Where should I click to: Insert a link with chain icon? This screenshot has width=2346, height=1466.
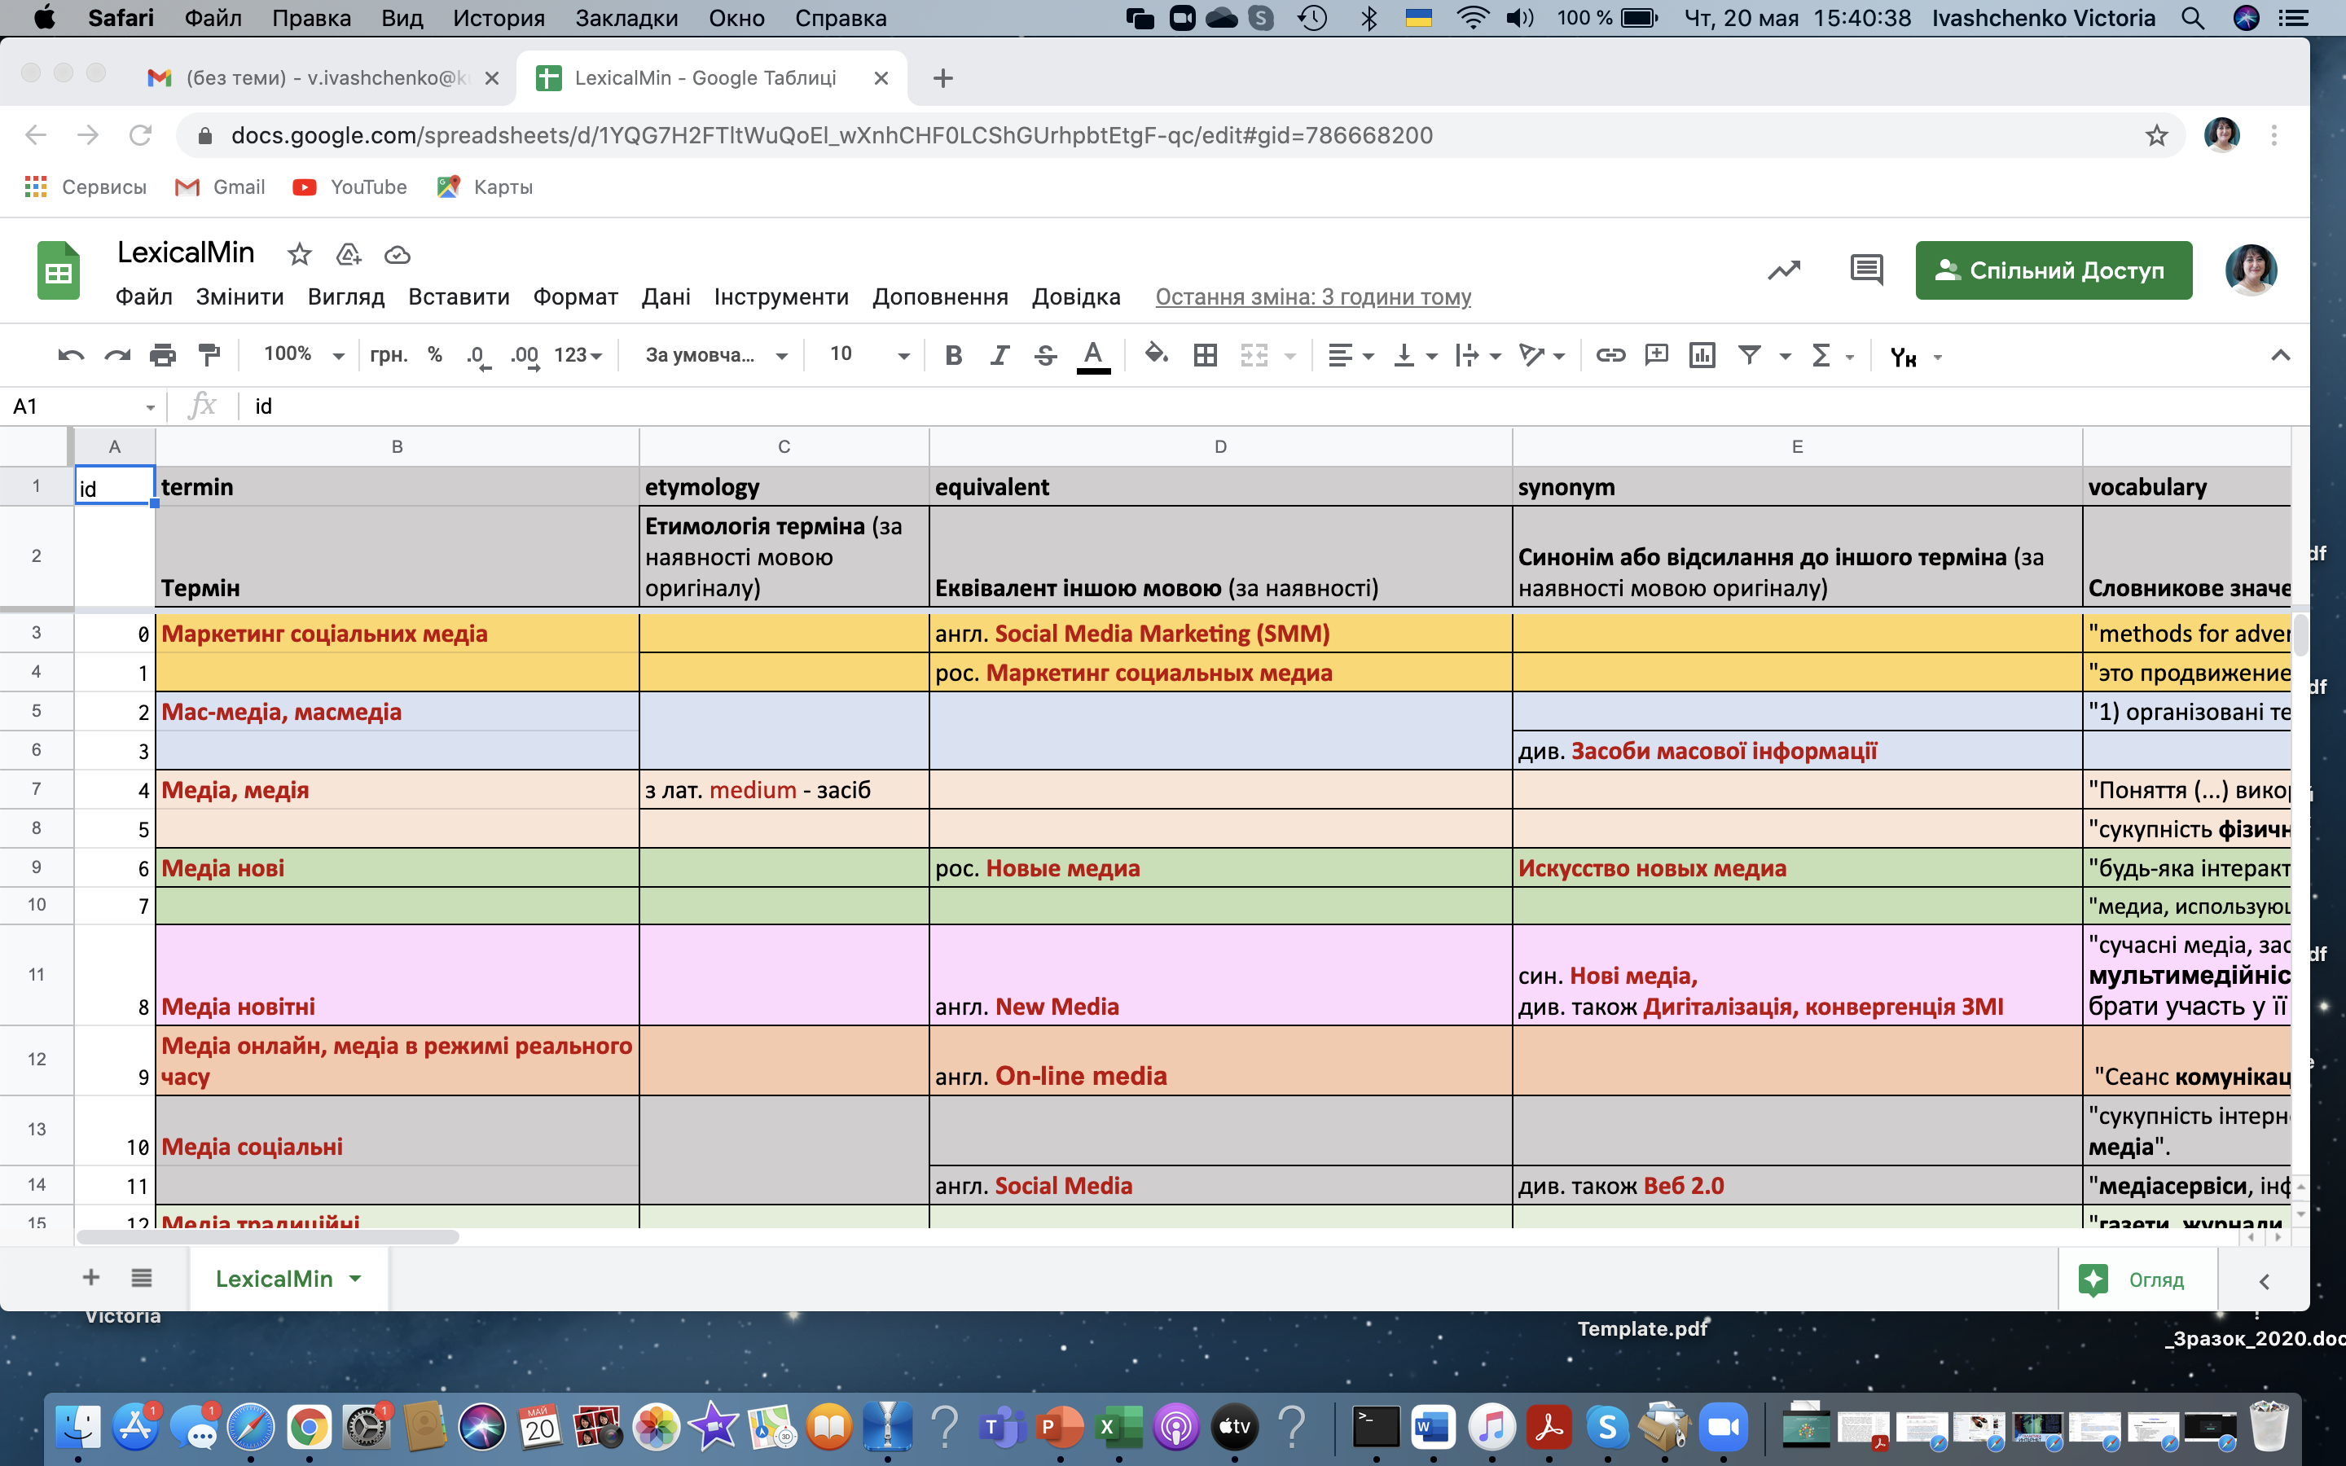point(1610,356)
